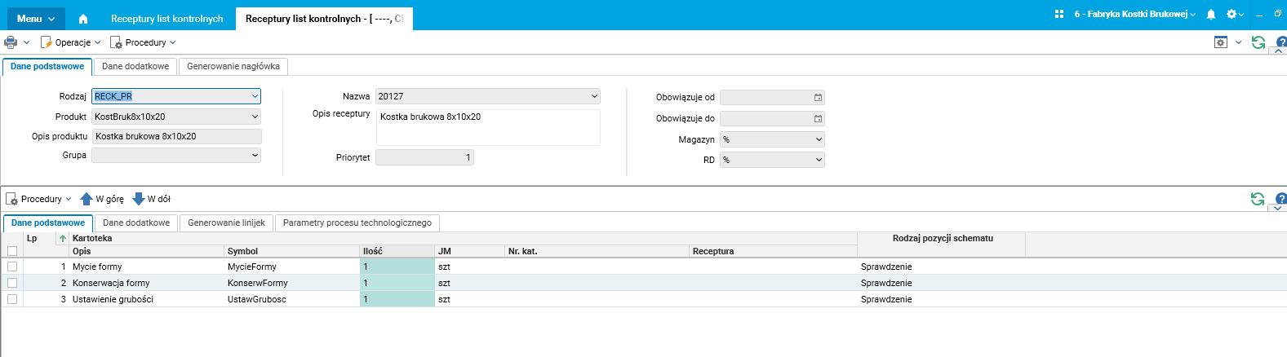Open the RD dropdown
The width and height of the screenshot is (1287, 357).
[772, 160]
